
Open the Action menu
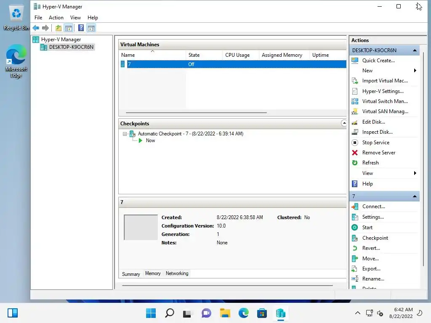click(56, 18)
